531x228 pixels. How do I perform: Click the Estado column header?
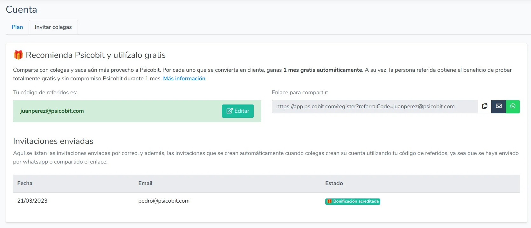click(334, 183)
